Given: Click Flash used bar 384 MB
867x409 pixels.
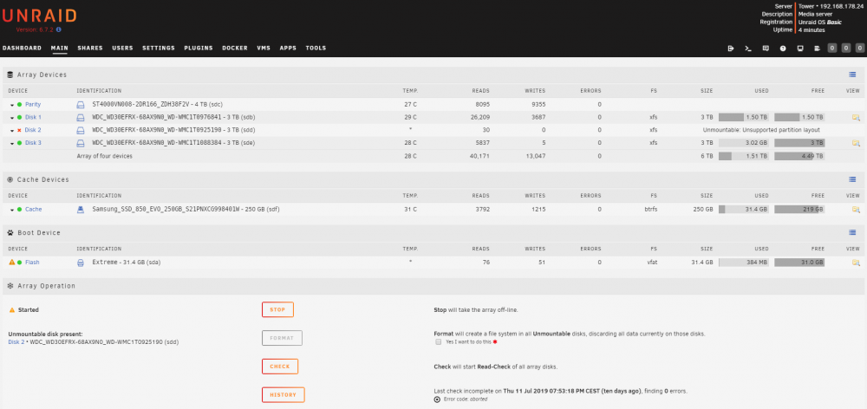Looking at the screenshot, I should coord(744,263).
